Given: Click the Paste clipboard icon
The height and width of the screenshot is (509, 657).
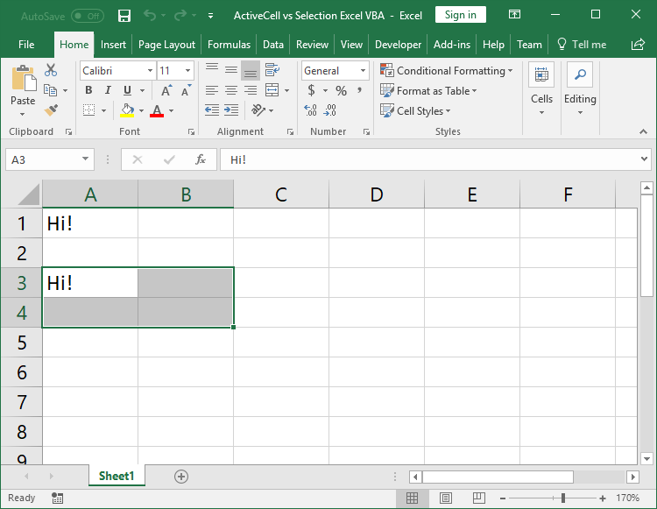Looking at the screenshot, I should [x=23, y=78].
